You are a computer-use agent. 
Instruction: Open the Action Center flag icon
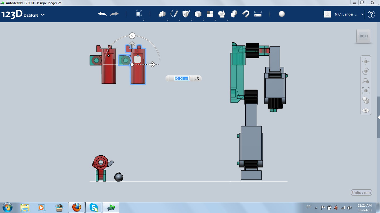[x=323, y=207]
